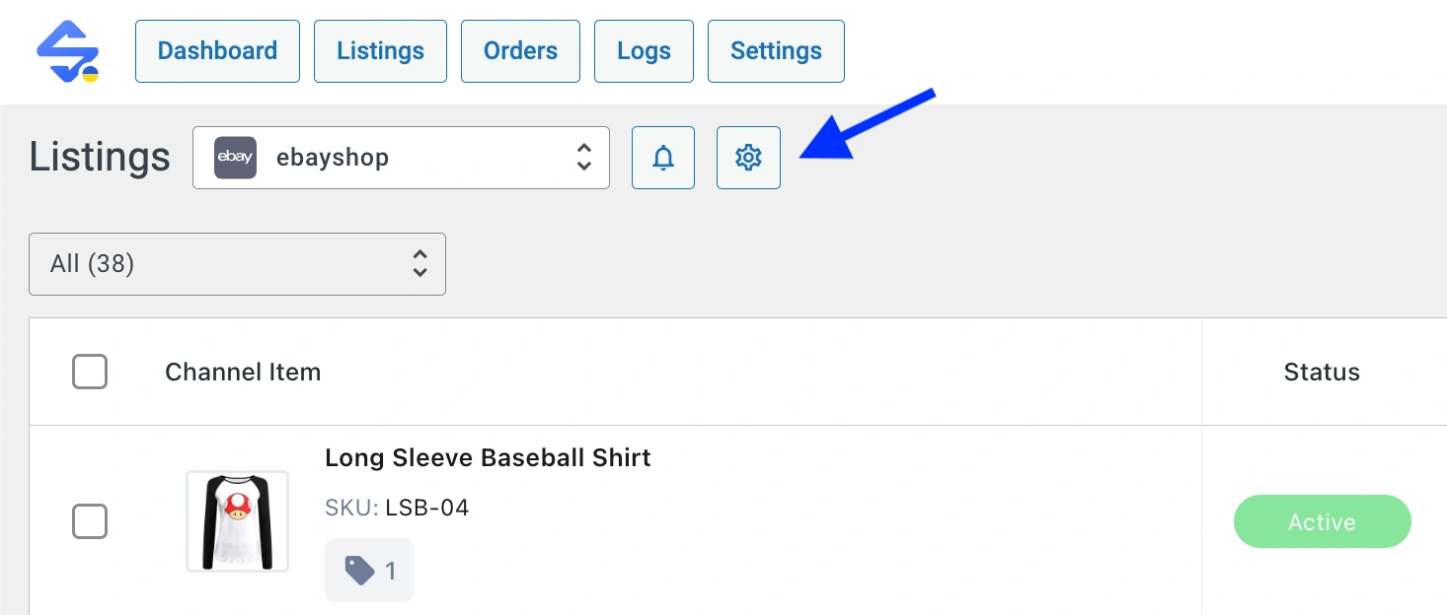Click the Long Sleeve Baseball Shirt title

[488, 458]
